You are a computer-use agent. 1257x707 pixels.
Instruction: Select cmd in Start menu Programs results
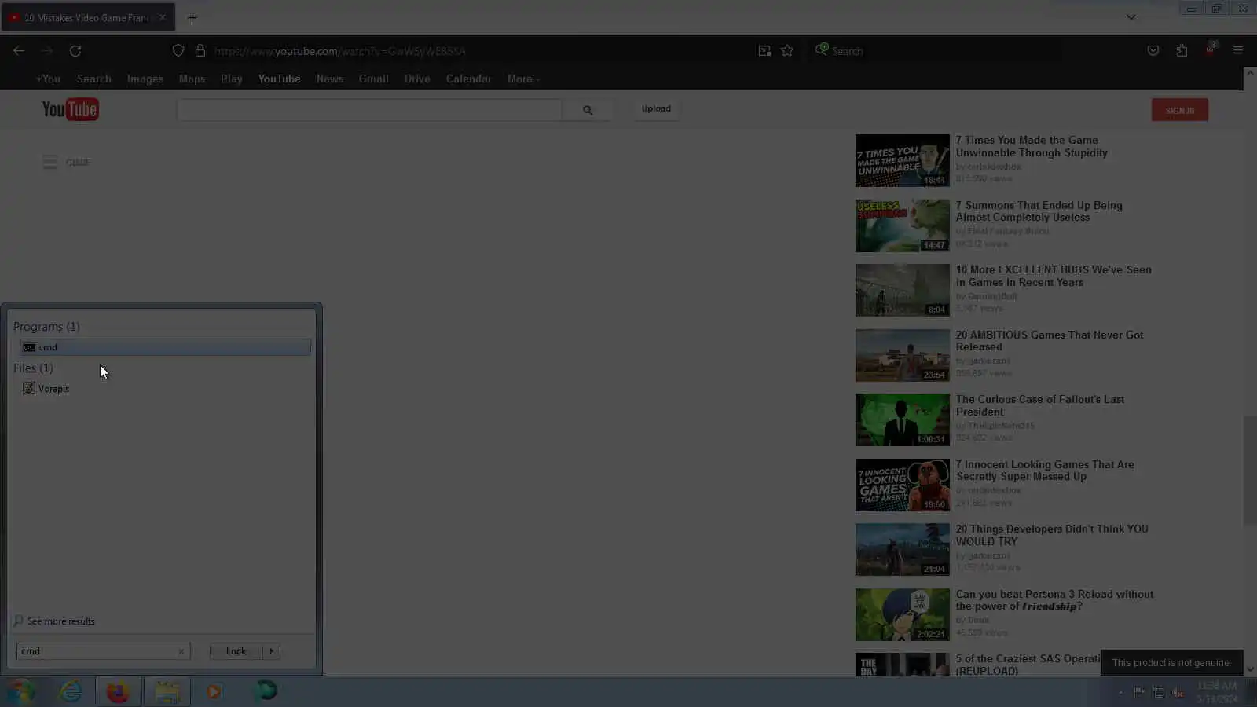165,347
